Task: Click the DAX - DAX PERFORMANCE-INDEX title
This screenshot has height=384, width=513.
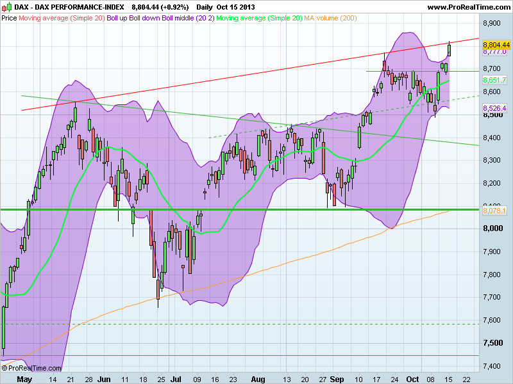Action: click(x=69, y=7)
